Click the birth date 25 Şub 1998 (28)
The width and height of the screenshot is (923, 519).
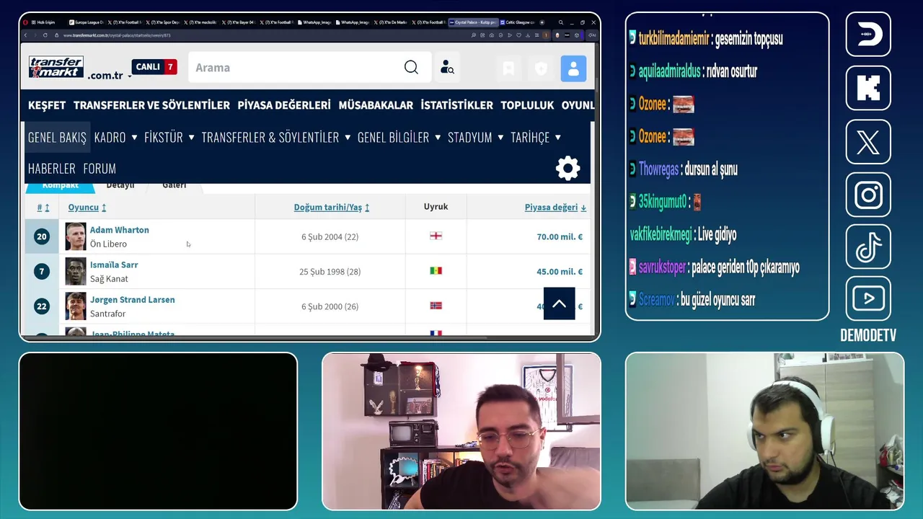(x=330, y=272)
